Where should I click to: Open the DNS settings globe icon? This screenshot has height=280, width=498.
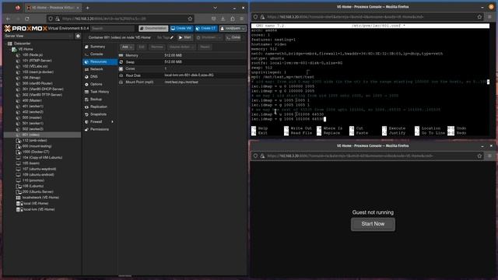click(86, 77)
